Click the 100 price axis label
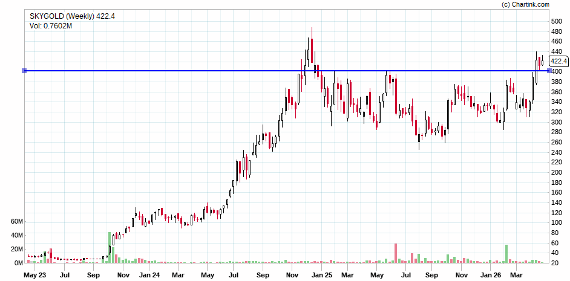570x281 pixels. 557,223
